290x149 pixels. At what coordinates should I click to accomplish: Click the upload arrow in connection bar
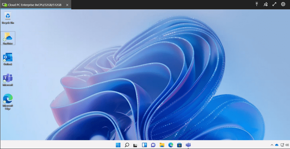coord(257,4)
